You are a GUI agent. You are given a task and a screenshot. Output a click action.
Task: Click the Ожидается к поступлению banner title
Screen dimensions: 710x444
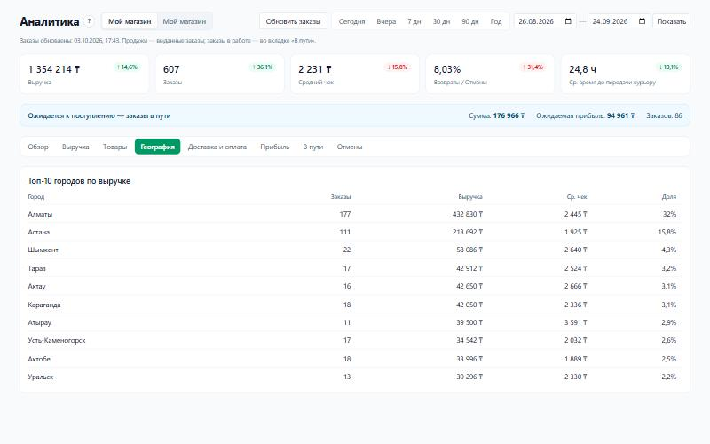tap(99, 115)
